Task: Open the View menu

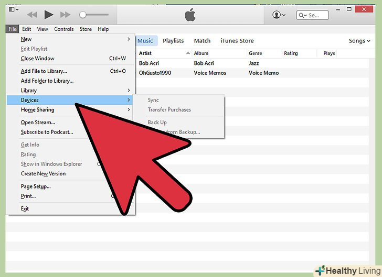Action: [43, 29]
